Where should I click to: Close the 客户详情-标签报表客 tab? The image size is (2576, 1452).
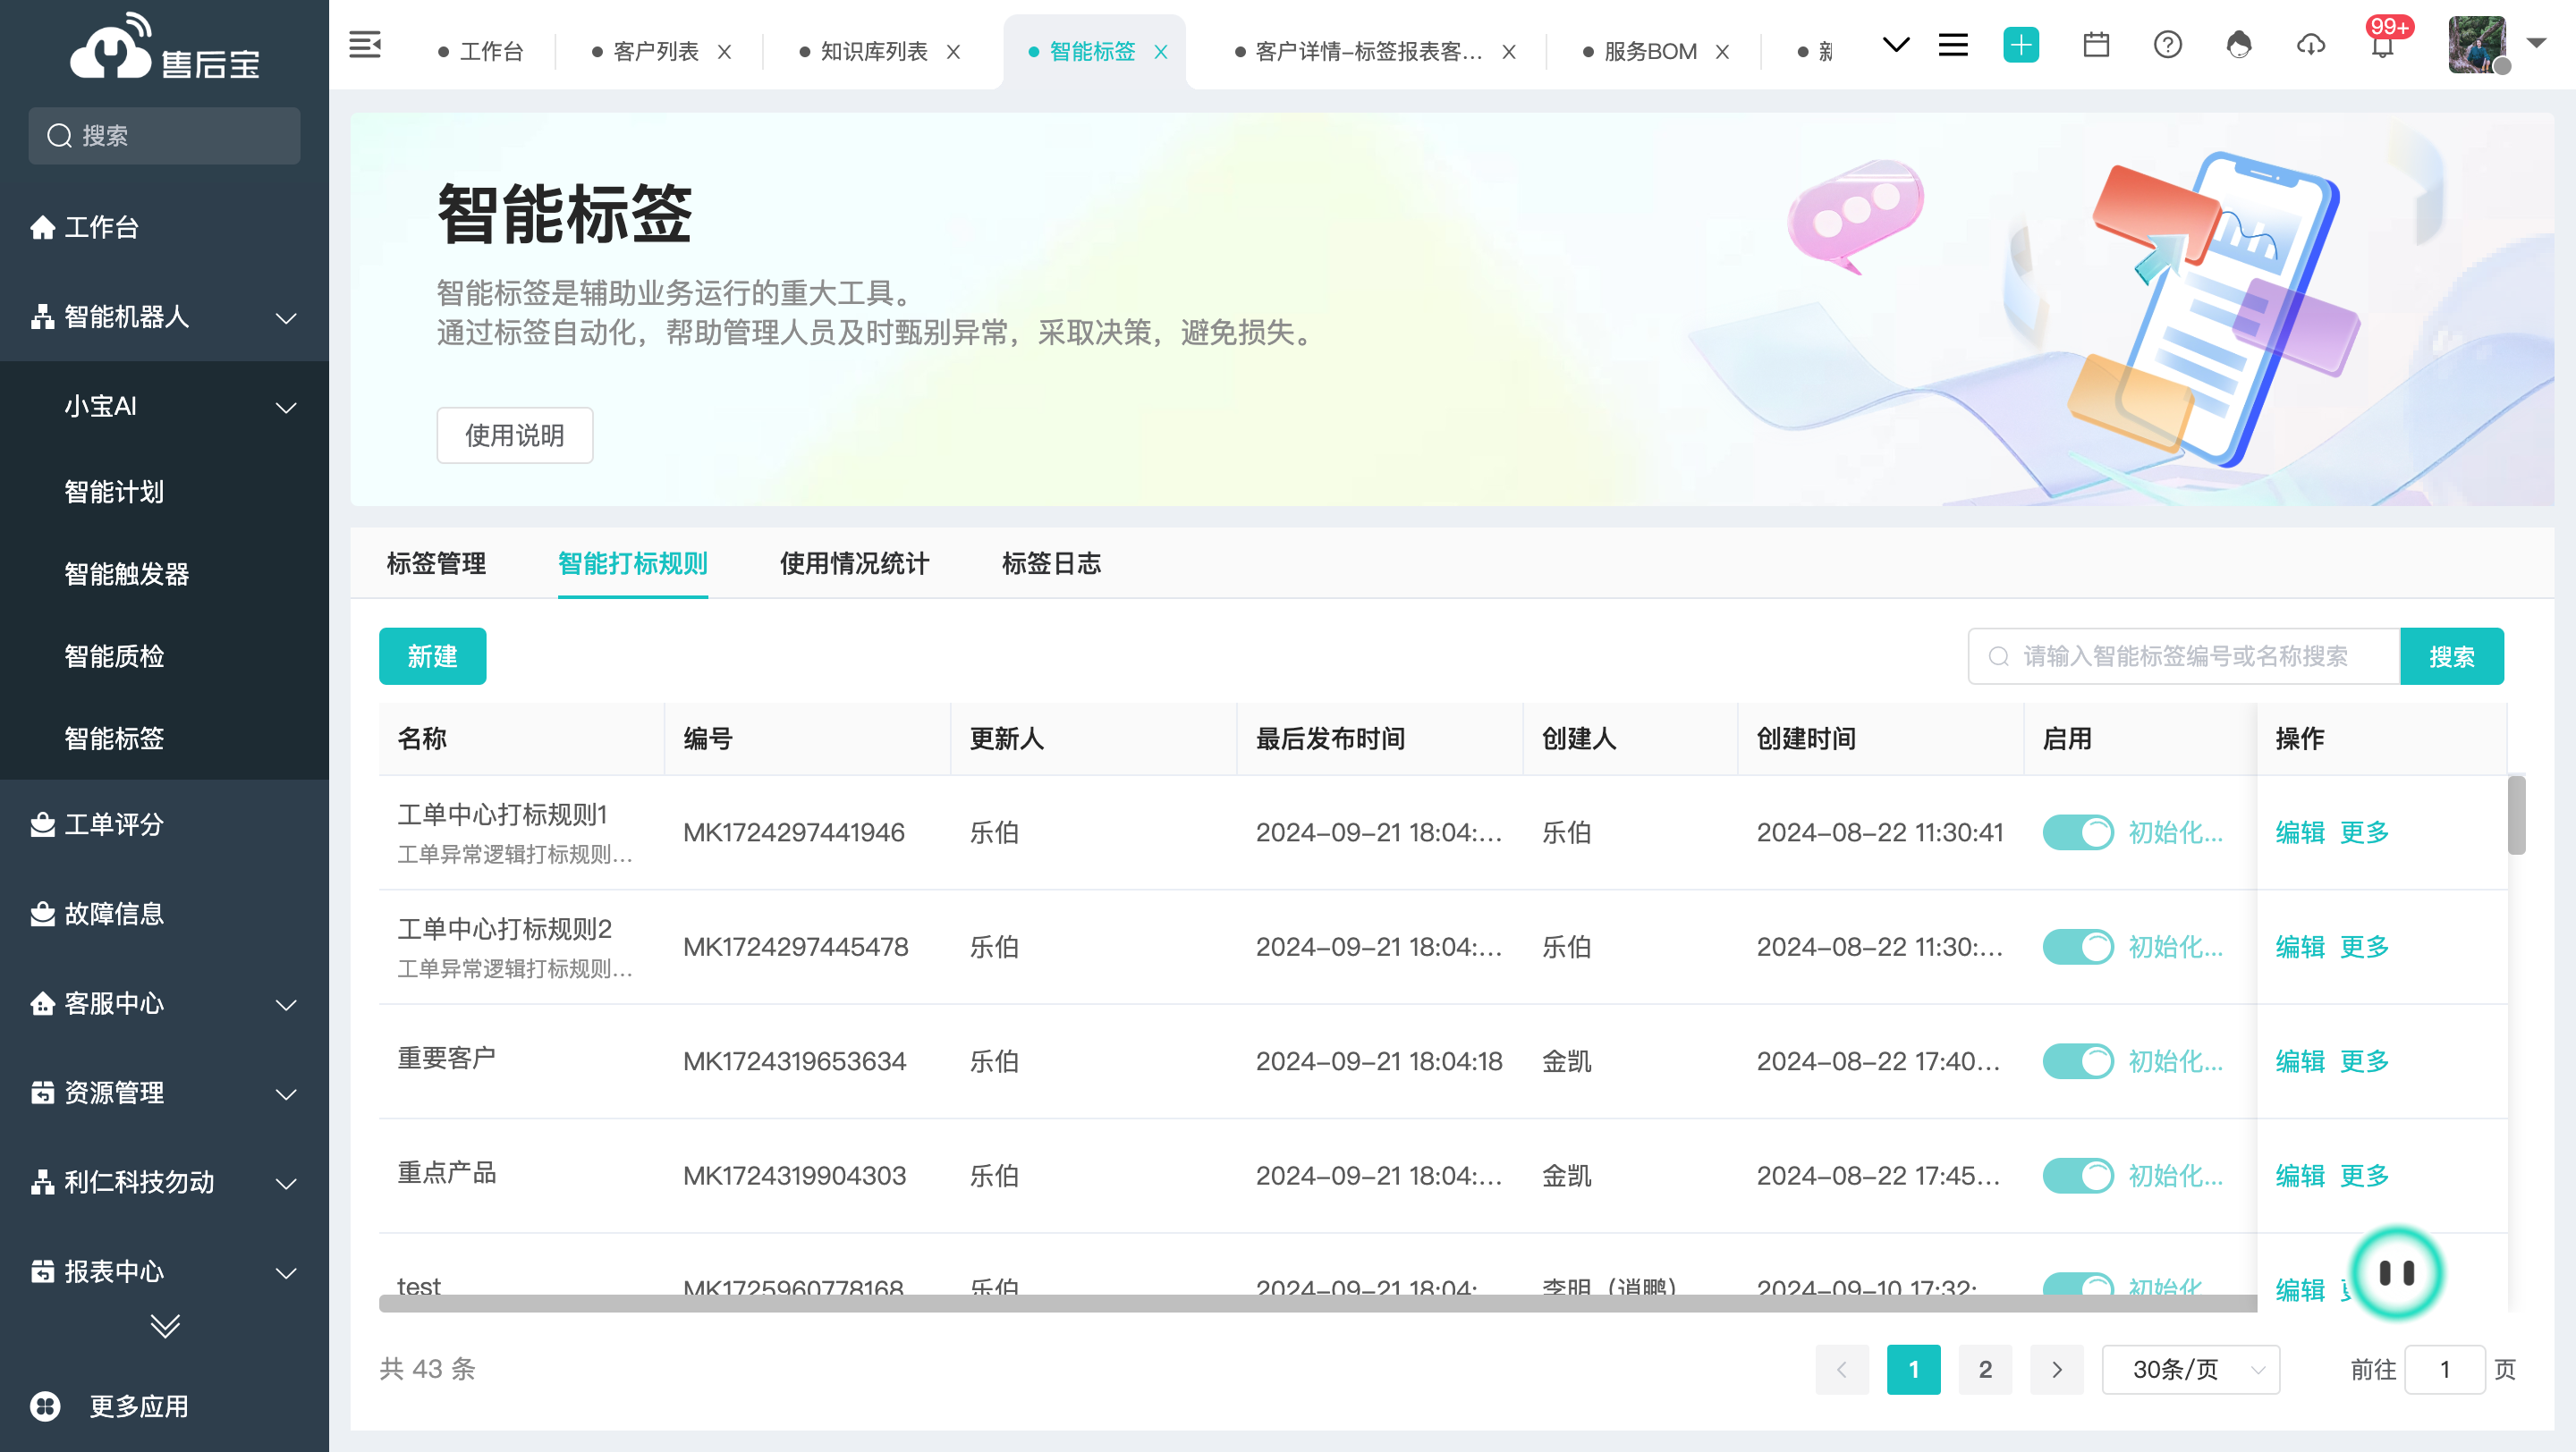tap(1509, 52)
